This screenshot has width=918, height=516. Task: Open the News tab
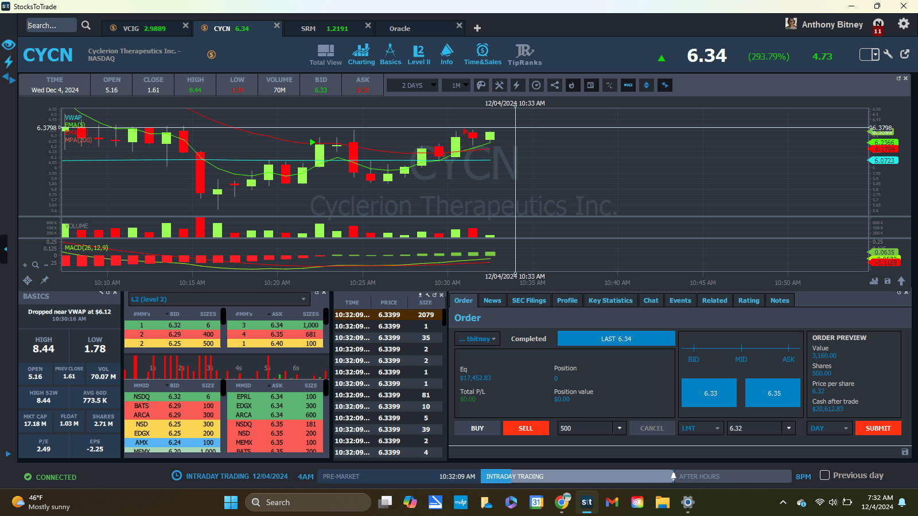(492, 300)
